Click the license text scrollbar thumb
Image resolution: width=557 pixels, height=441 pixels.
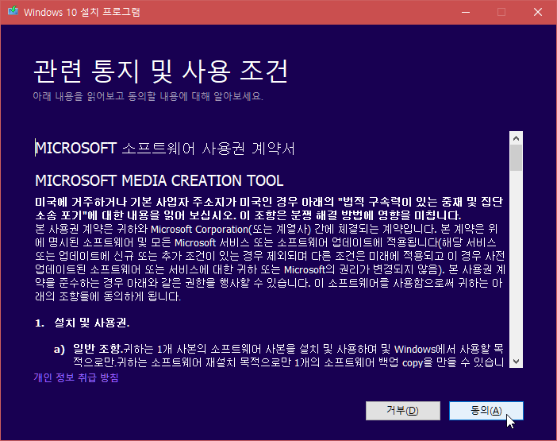coord(517,158)
